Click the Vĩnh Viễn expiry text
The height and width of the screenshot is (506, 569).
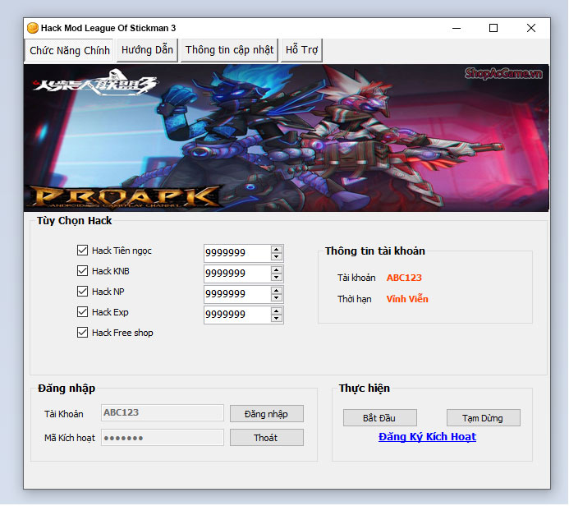407,299
